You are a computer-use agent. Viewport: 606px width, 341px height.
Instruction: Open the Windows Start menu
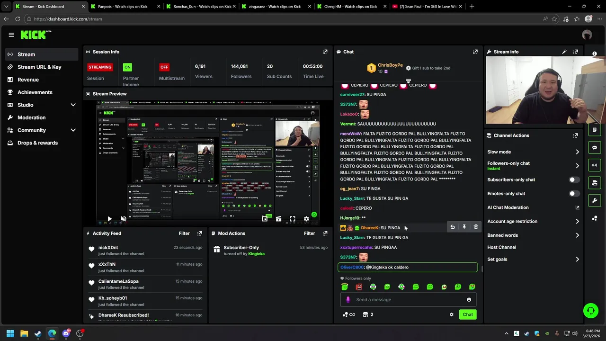coord(10,333)
